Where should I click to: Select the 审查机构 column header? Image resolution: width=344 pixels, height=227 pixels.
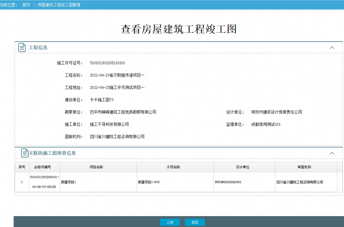point(306,167)
